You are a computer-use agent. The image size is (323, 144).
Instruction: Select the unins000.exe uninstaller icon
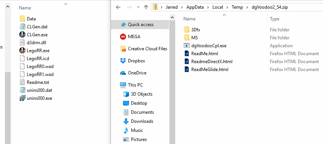(22, 98)
